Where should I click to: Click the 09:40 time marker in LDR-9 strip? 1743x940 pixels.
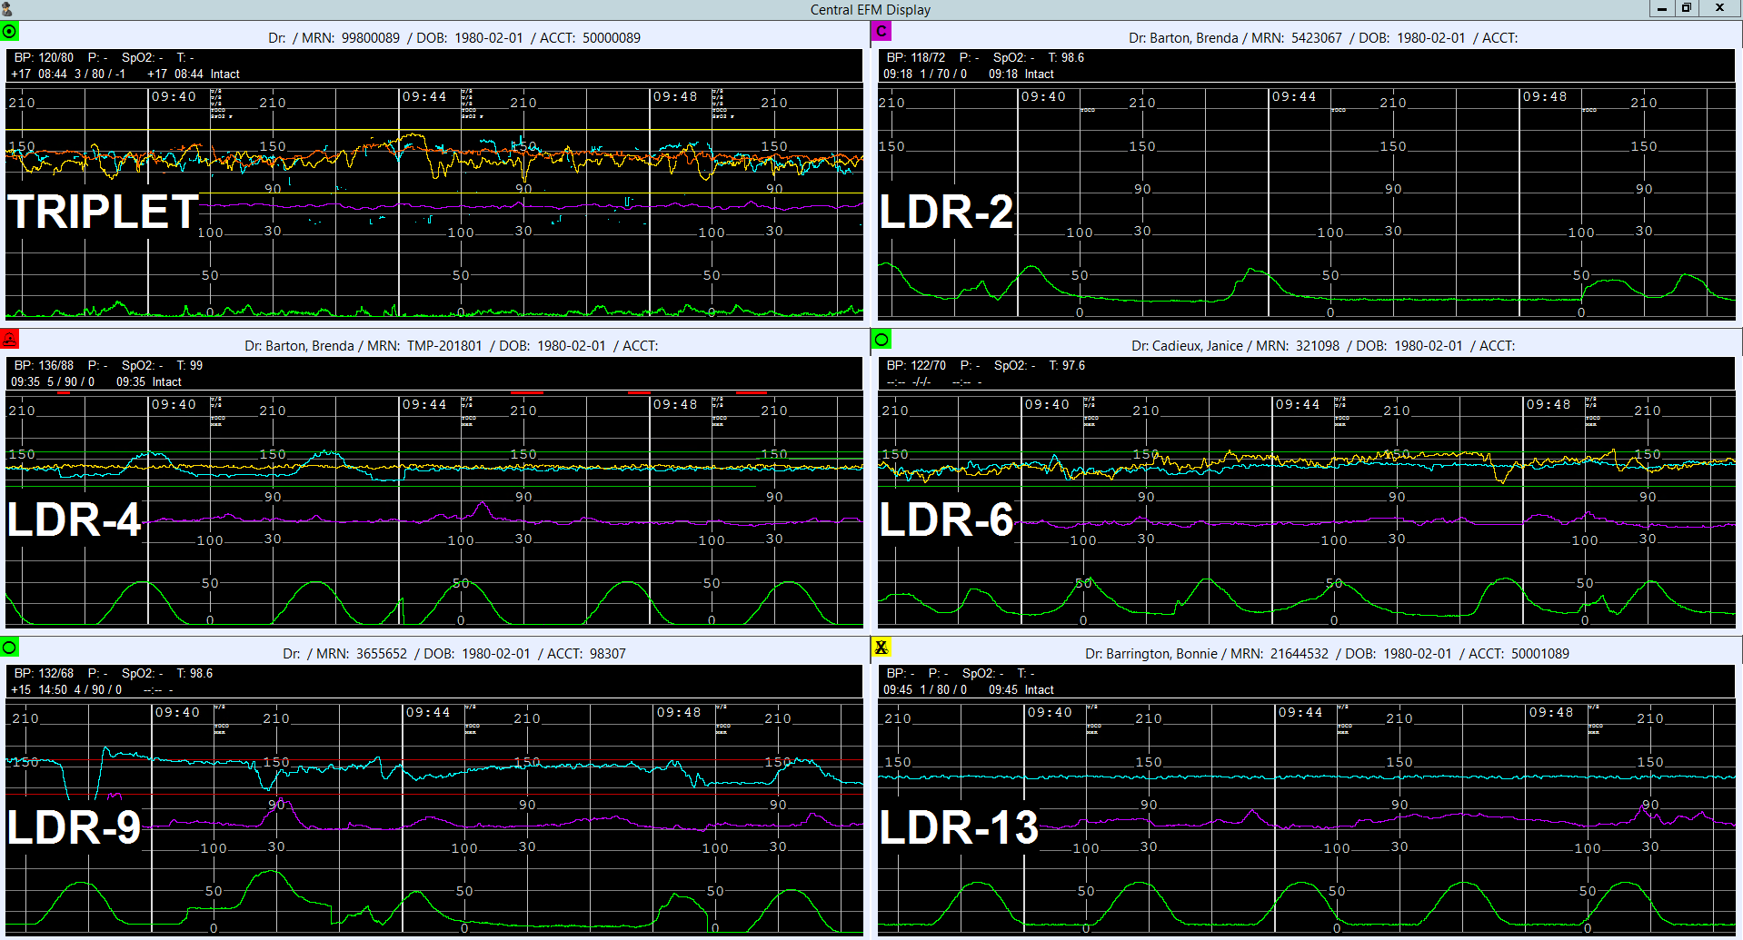tap(177, 713)
